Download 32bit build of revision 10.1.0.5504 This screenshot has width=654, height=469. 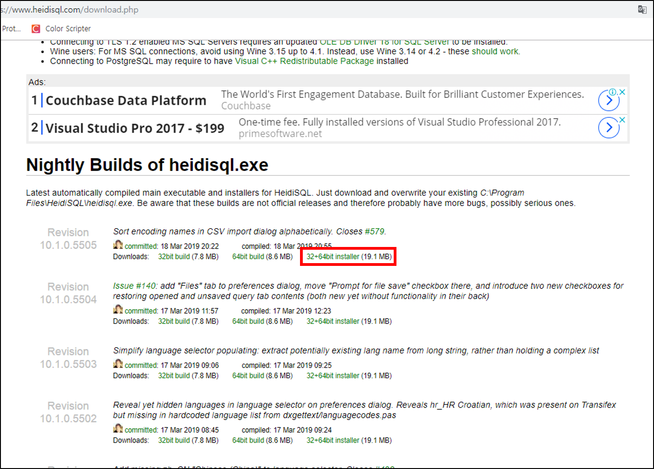174,321
